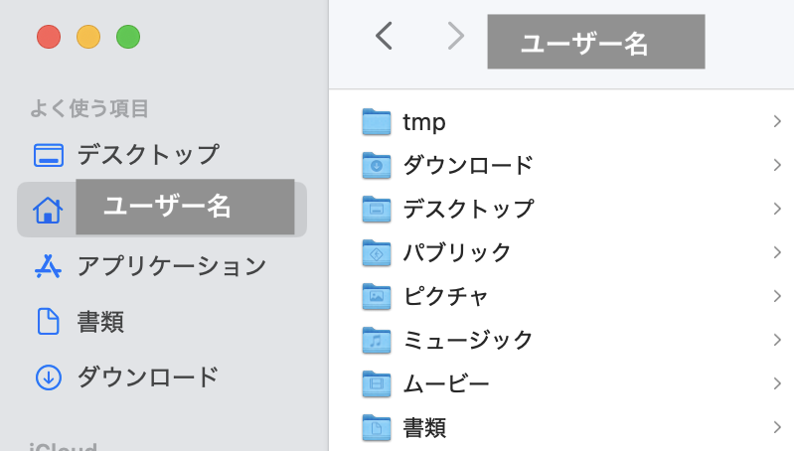794x451 pixels.
Task: Click the home icon in sidebar
Action: (48, 210)
